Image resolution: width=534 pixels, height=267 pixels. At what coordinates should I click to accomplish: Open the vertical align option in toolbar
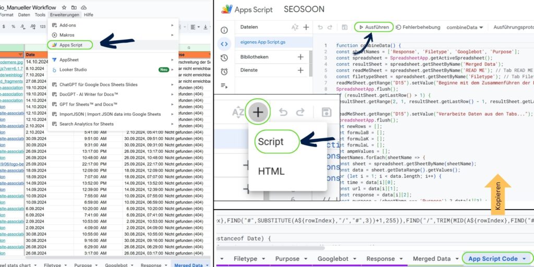(207, 27)
